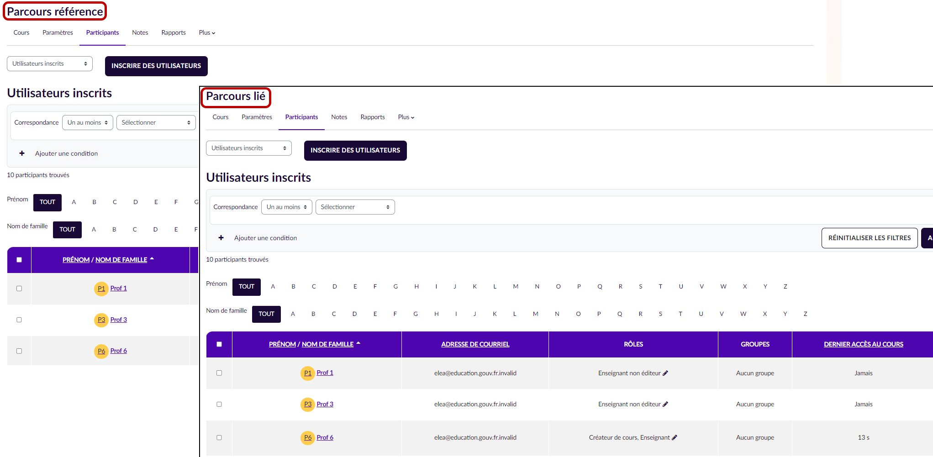Image resolution: width=933 pixels, height=457 pixels.
Task: Click Réinitialiser les filtres button
Action: (870, 238)
